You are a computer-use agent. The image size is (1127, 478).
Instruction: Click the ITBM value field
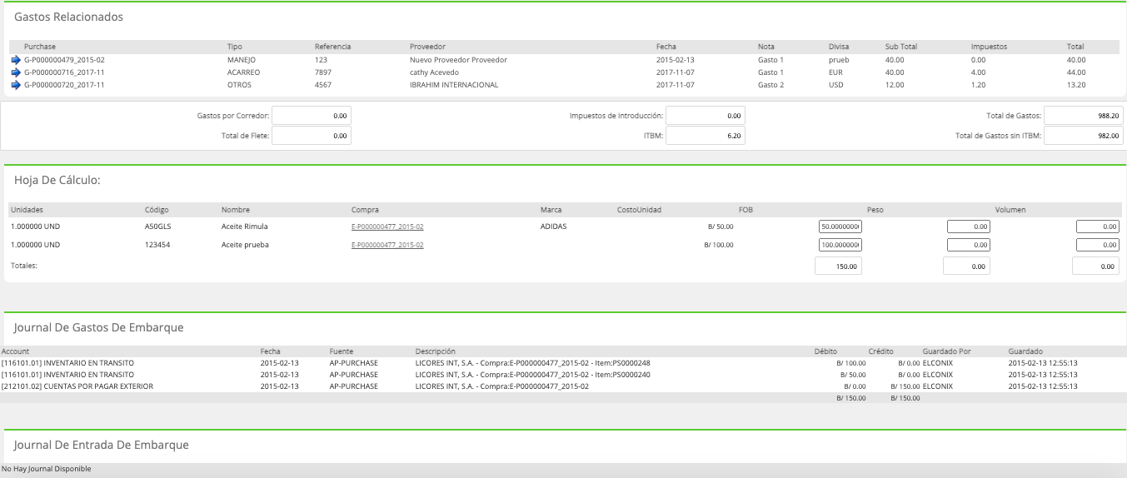click(706, 135)
